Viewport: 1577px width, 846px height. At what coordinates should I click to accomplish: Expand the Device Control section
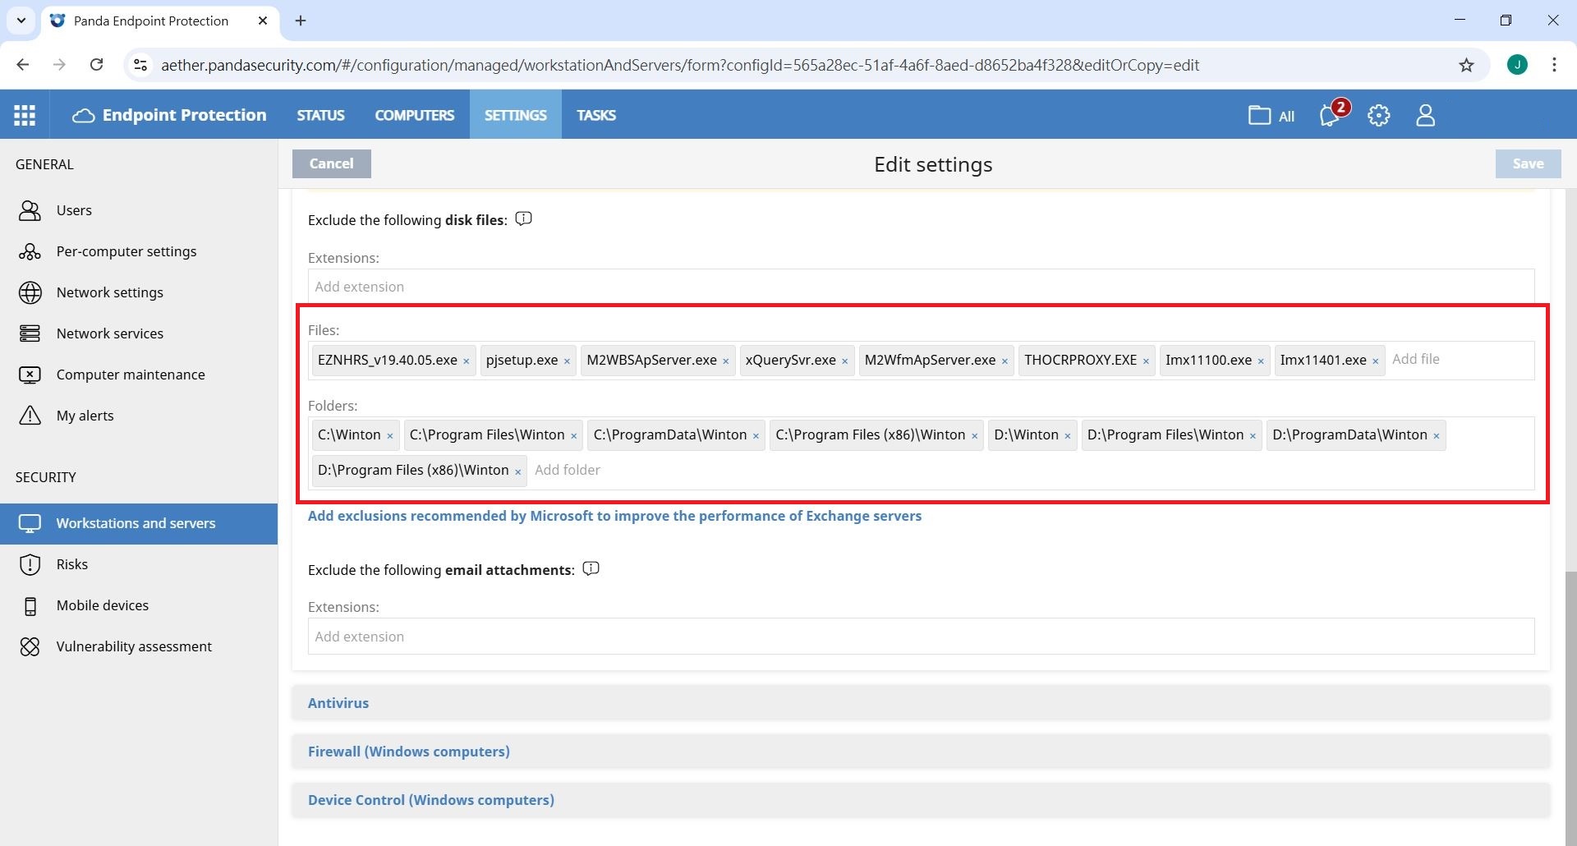(430, 800)
